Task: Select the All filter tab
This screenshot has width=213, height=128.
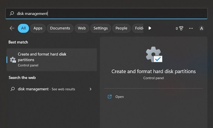Action: pos(23,28)
